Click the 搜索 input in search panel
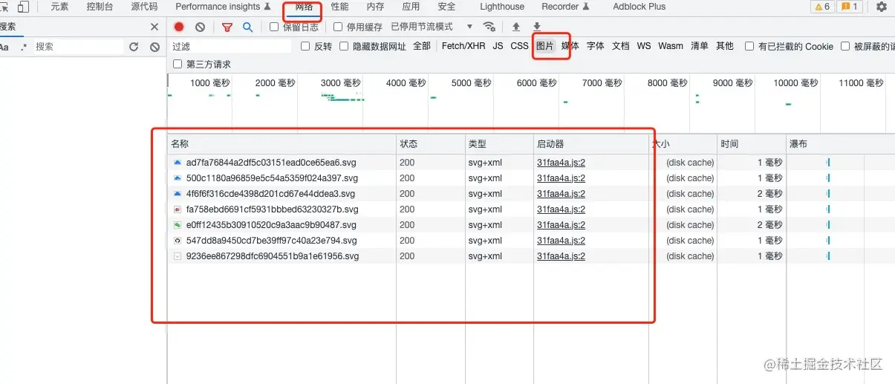The height and width of the screenshot is (384, 895). coord(78,46)
